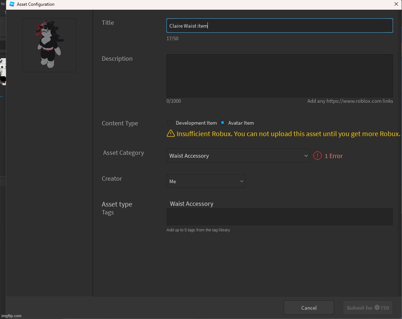Click the Submit for 750 button
Screen dimensions: 402x319
[x=367, y=308]
